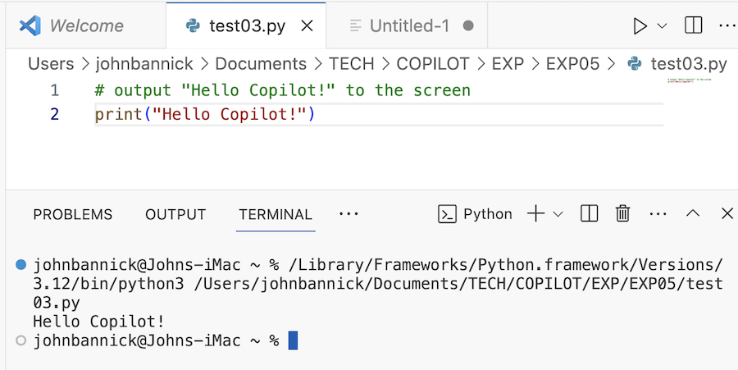738x370 pixels.
Task: Open Users in breadcrumb path
Action: (x=51, y=63)
